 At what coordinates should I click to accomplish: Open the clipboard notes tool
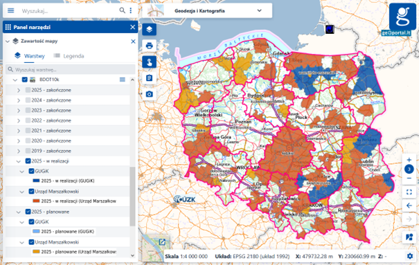pyautogui.click(x=149, y=78)
